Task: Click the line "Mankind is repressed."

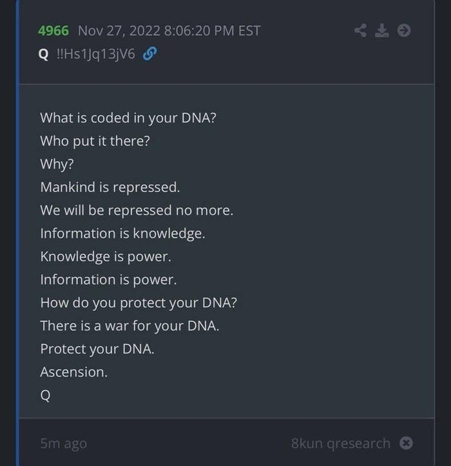Action: click(110, 187)
